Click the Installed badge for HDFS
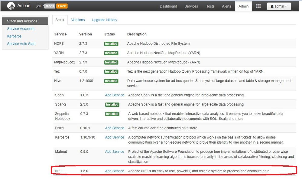The height and width of the screenshot is (186, 302). pyautogui.click(x=111, y=44)
